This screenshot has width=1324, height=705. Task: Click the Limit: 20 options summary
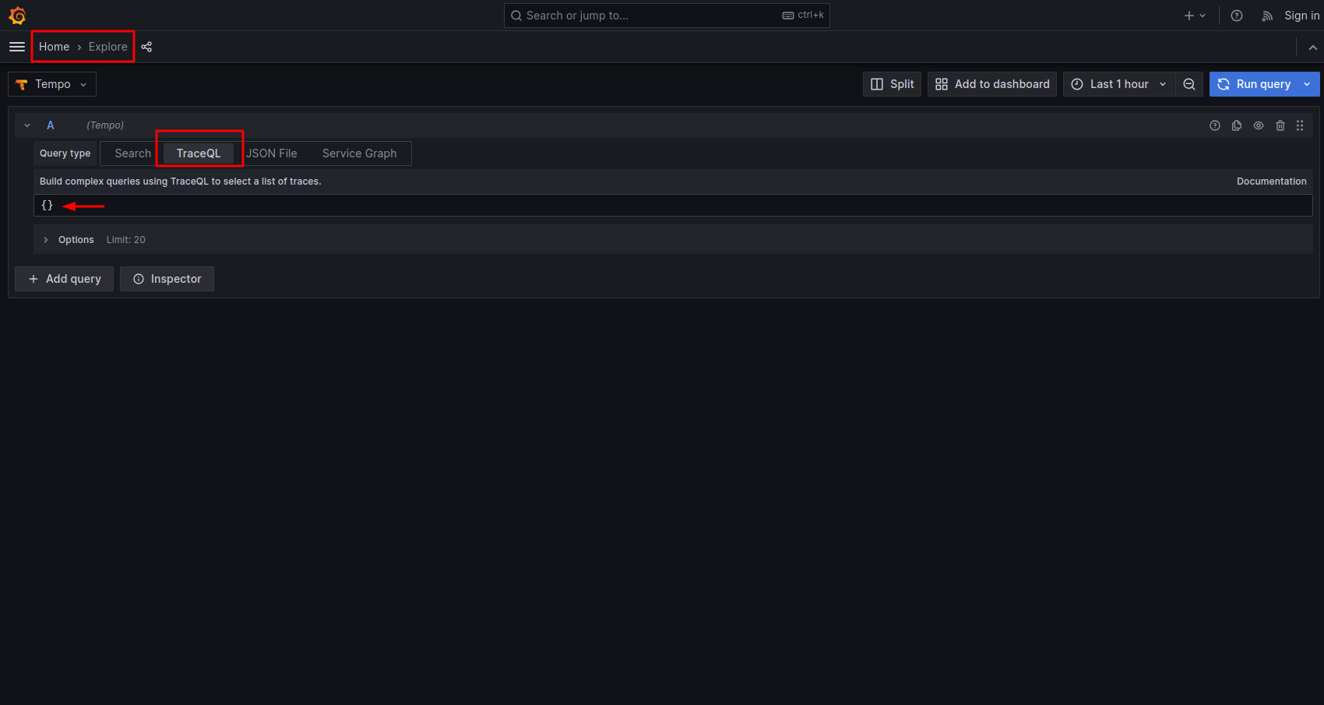click(126, 240)
